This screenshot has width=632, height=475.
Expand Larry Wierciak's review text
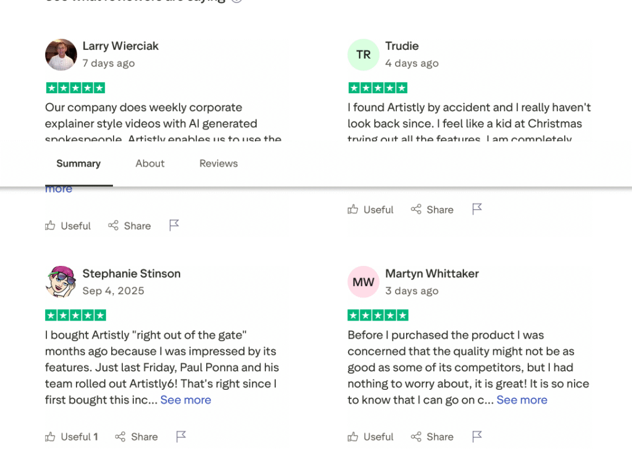coord(59,189)
